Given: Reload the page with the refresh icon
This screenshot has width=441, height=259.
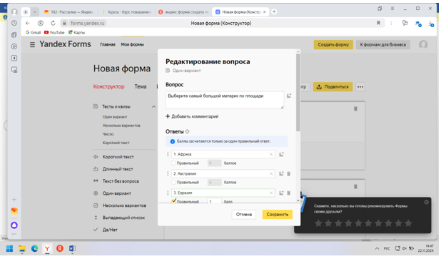Looking at the screenshot, I should [x=53, y=23].
